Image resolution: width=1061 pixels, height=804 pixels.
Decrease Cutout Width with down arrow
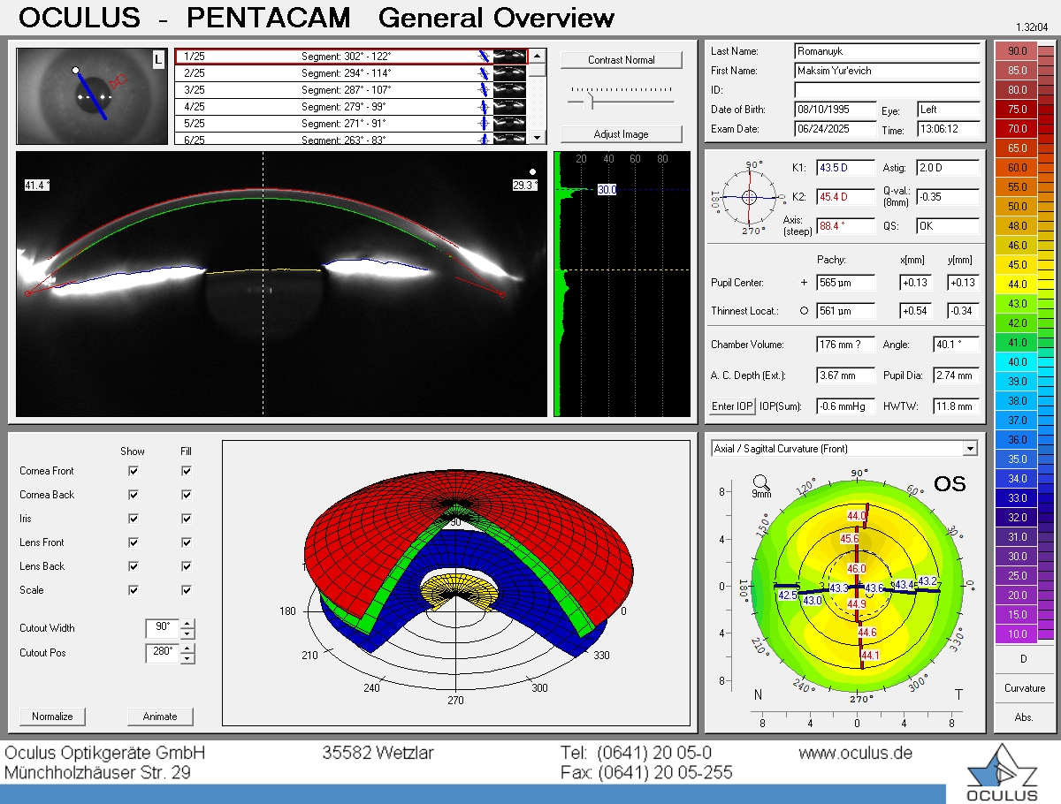point(187,633)
